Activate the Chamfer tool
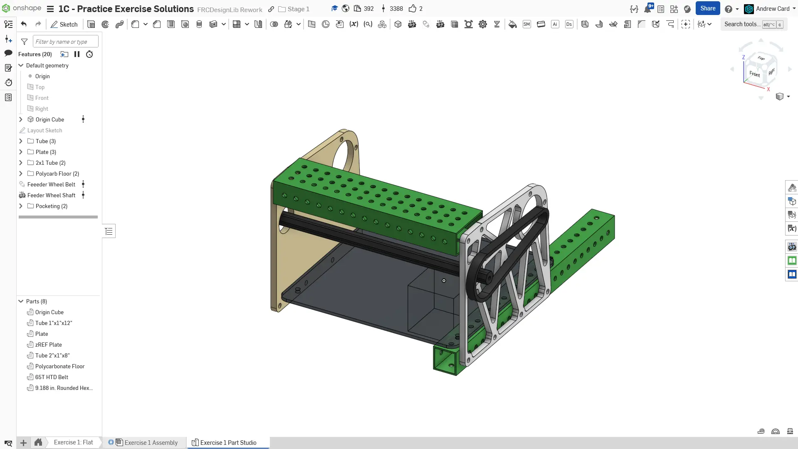The height and width of the screenshot is (449, 798). point(157,24)
